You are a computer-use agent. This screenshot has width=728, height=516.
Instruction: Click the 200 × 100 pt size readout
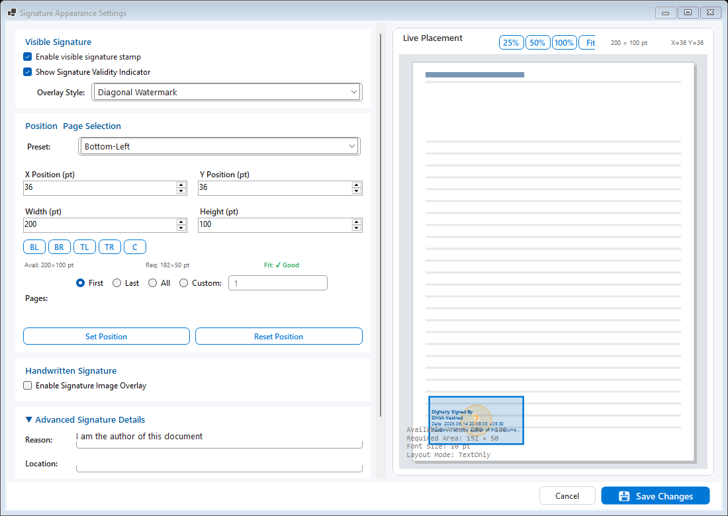(x=629, y=43)
